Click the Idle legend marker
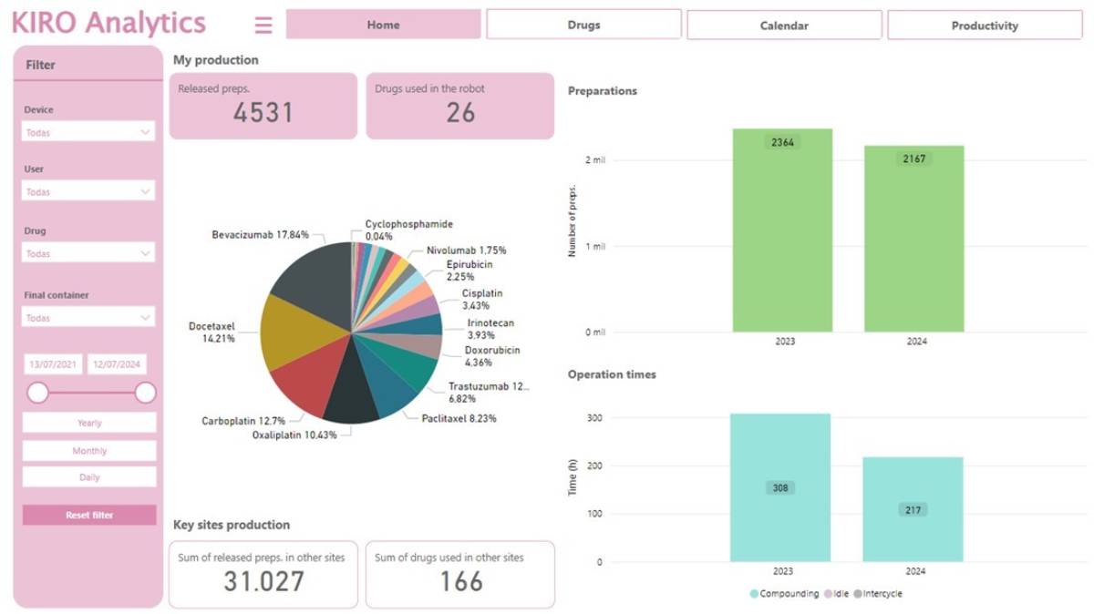This screenshot has width=1094, height=614. coord(828,594)
